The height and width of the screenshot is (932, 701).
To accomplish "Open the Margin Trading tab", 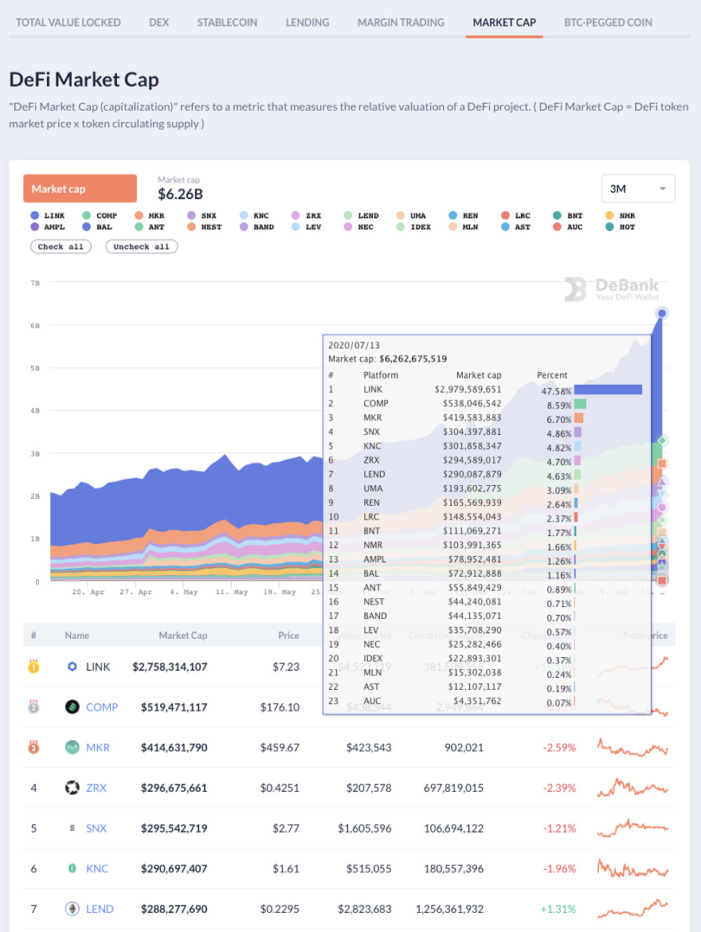I will coord(401,22).
